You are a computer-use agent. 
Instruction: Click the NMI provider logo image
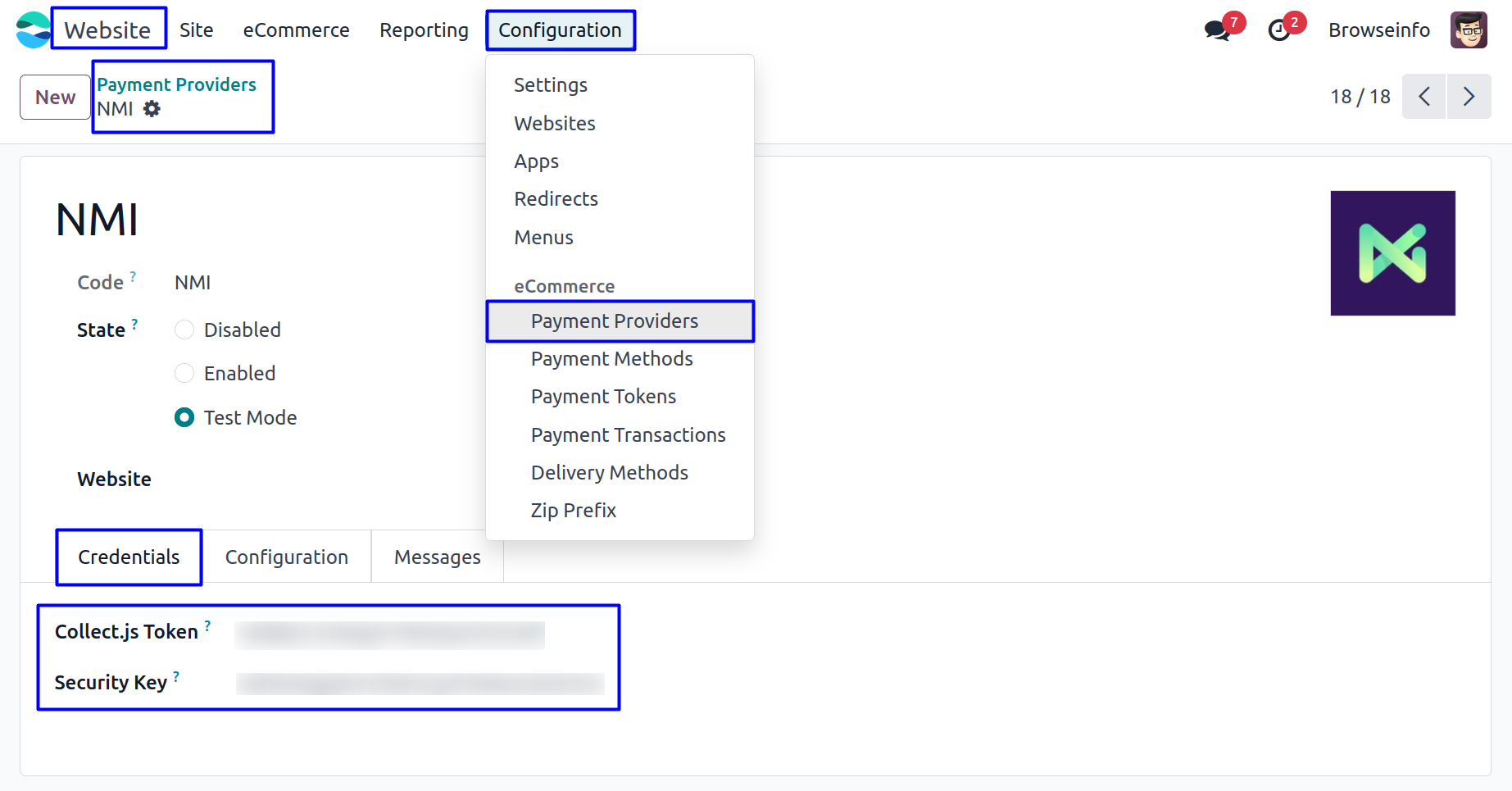[1393, 253]
